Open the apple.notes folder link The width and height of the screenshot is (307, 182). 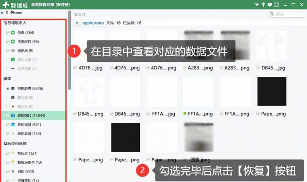[93, 23]
